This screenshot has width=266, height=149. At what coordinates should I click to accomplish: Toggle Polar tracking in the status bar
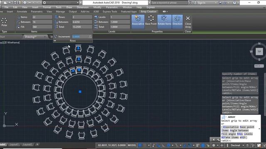click(x=168, y=145)
